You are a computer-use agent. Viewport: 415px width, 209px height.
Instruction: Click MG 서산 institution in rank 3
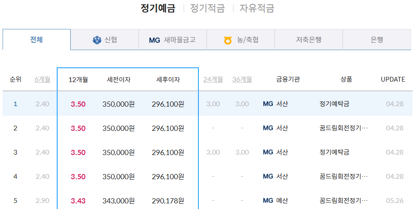[275, 152]
